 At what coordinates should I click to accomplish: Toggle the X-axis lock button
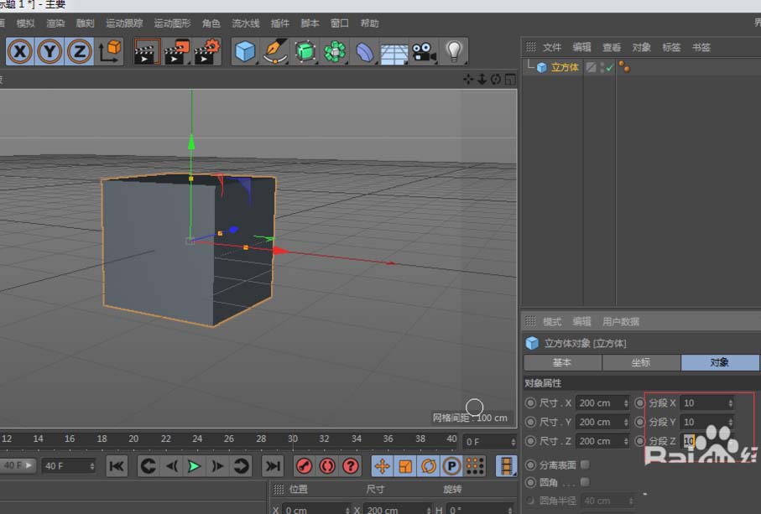(20, 52)
